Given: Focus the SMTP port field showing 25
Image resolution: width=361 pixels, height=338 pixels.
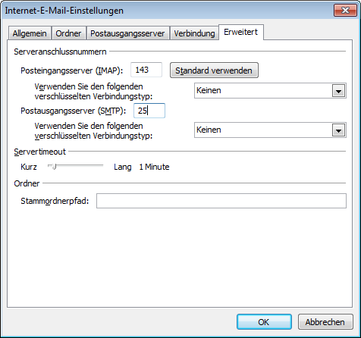Looking at the screenshot, I should pyautogui.click(x=149, y=111).
